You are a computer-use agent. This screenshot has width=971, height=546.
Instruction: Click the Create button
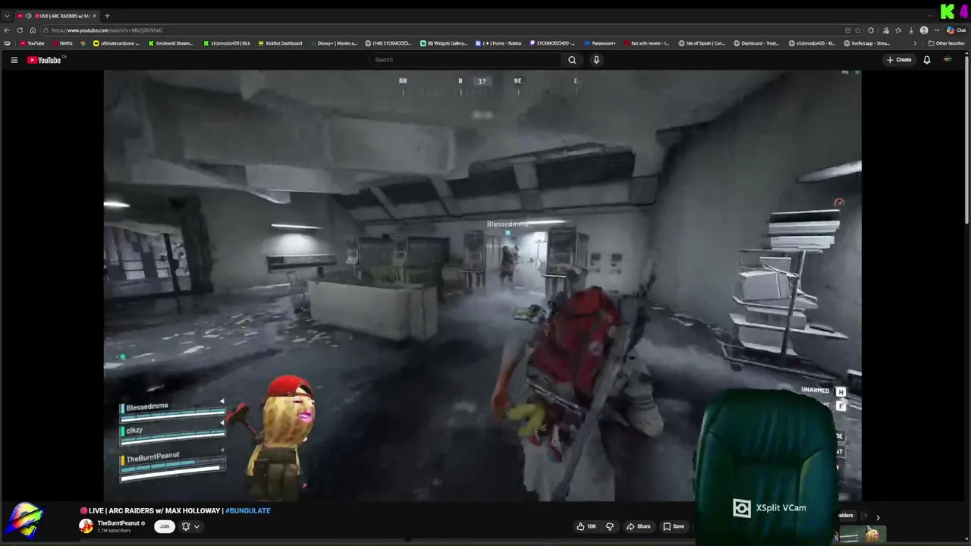tap(899, 60)
